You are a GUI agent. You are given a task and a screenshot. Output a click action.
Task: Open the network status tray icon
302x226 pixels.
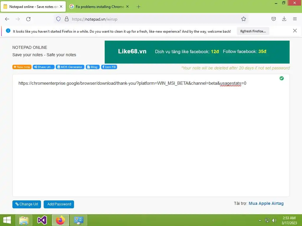pos(267,220)
